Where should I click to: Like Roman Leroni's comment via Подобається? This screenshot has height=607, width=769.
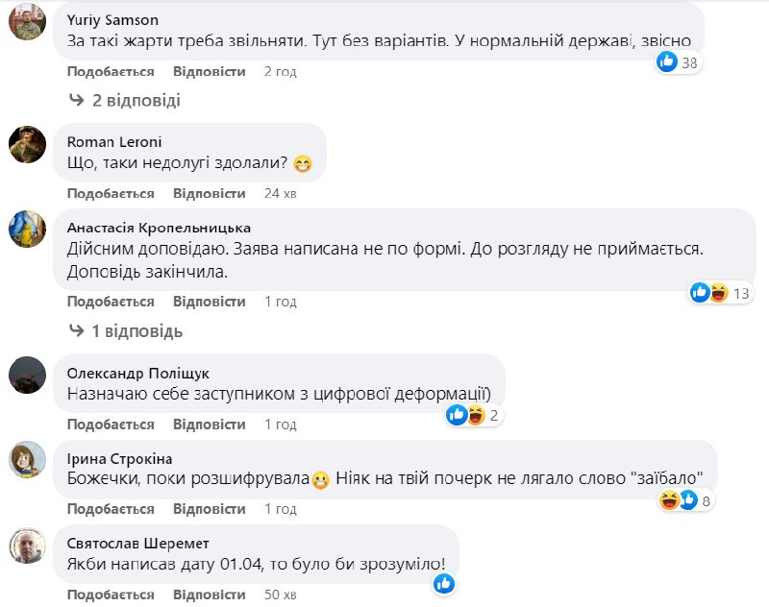111,193
